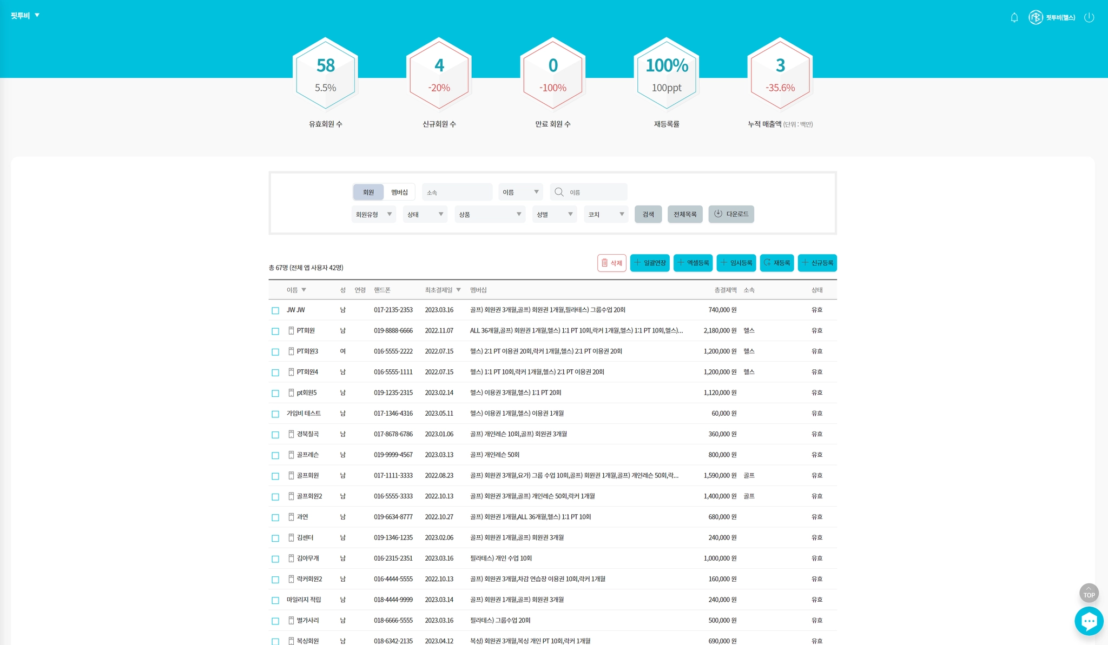This screenshot has width=1108, height=645.
Task: Click the power logout icon
Action: pos(1089,17)
